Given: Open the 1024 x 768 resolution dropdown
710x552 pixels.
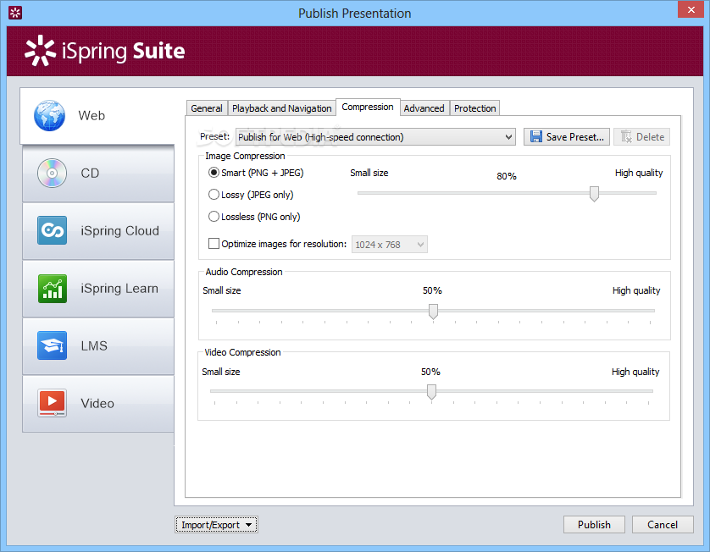Looking at the screenshot, I should pos(390,245).
